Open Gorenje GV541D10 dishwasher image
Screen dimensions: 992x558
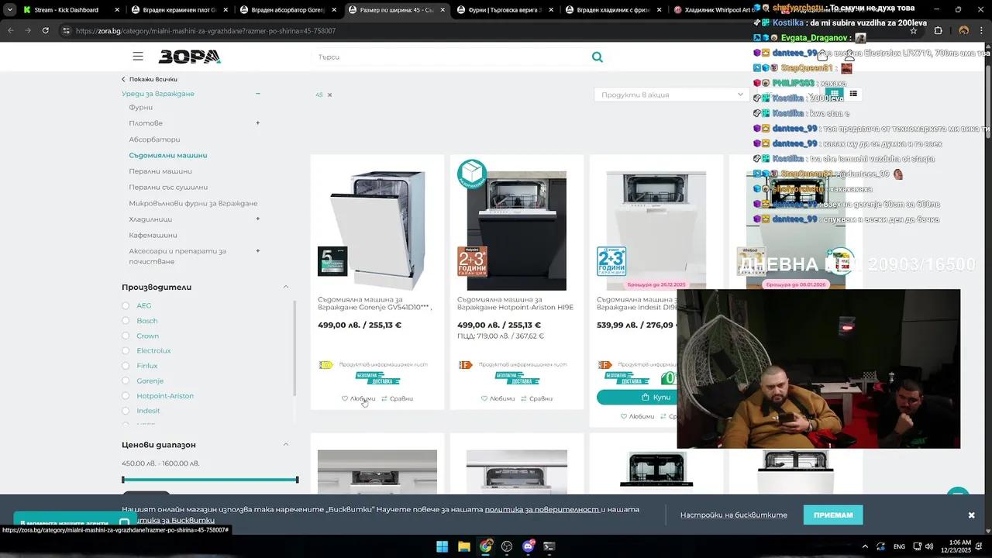[377, 230]
